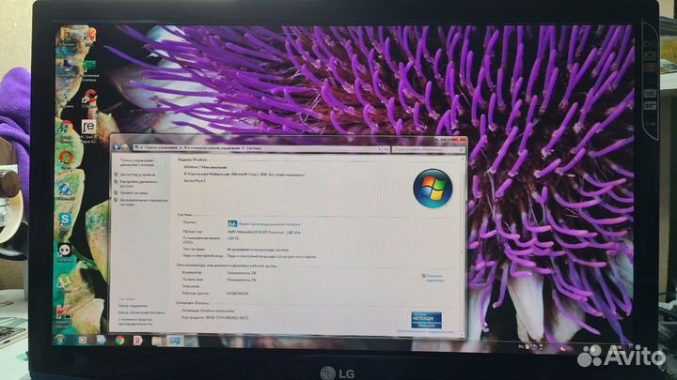Click the Back arrow in System window
The image size is (677, 380).
coord(118,147)
